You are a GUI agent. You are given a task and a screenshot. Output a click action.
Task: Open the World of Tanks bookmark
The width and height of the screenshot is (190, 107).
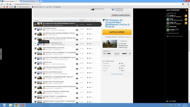[x=38, y=7]
